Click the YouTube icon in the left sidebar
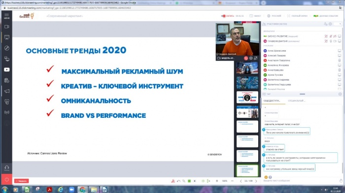 tap(6, 70)
